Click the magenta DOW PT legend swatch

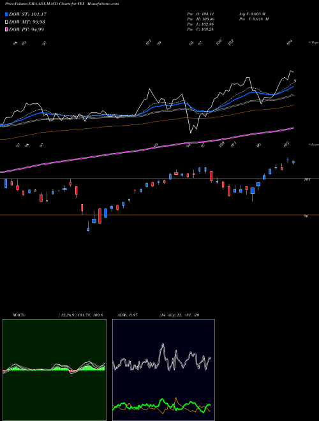[x=6, y=30]
